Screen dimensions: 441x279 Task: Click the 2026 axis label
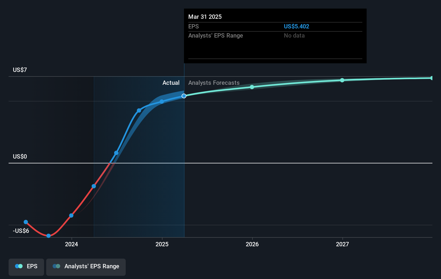pyautogui.click(x=252, y=244)
